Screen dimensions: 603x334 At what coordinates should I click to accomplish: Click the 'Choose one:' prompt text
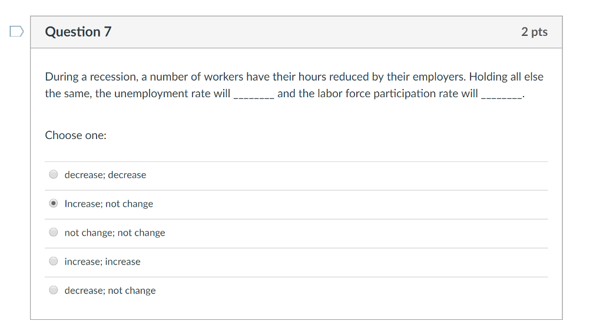click(76, 135)
